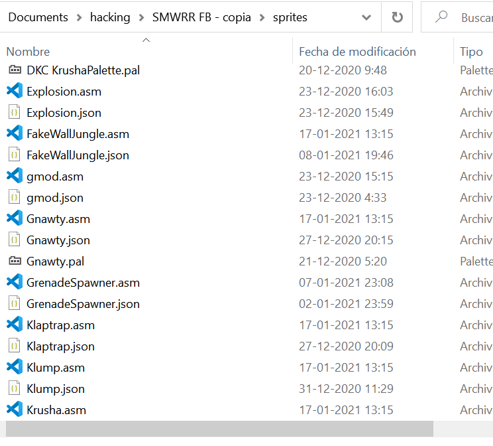The image size is (493, 446).
Task: Sort by Tipo column header
Action: point(471,52)
